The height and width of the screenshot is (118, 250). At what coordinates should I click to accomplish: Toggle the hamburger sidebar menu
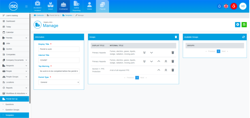point(26,6)
